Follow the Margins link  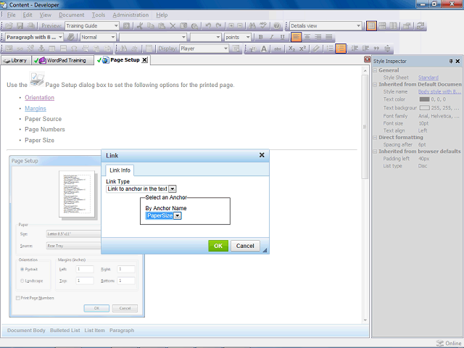(36, 109)
